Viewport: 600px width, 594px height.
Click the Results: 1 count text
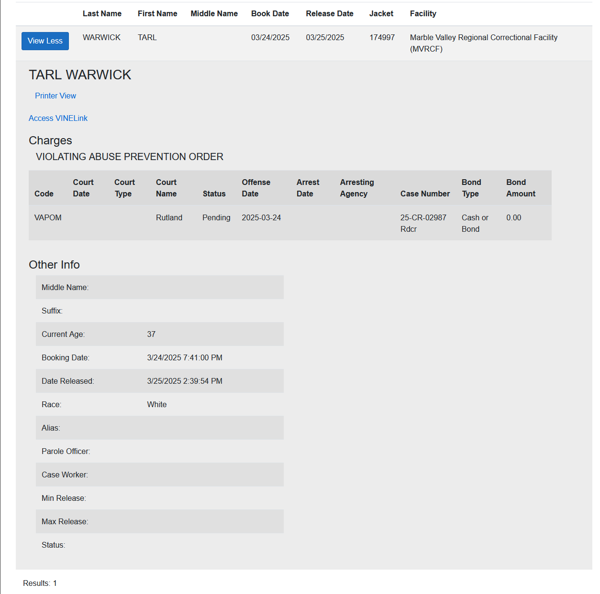[x=40, y=583]
